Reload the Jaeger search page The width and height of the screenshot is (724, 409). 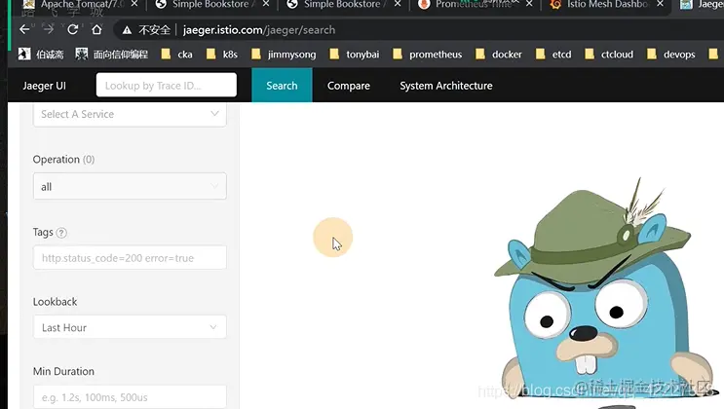click(x=72, y=29)
